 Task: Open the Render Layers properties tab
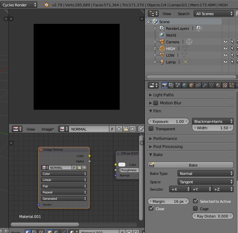tap(171, 85)
